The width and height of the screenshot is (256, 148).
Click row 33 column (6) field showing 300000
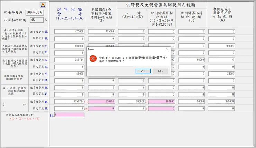point(221,46)
